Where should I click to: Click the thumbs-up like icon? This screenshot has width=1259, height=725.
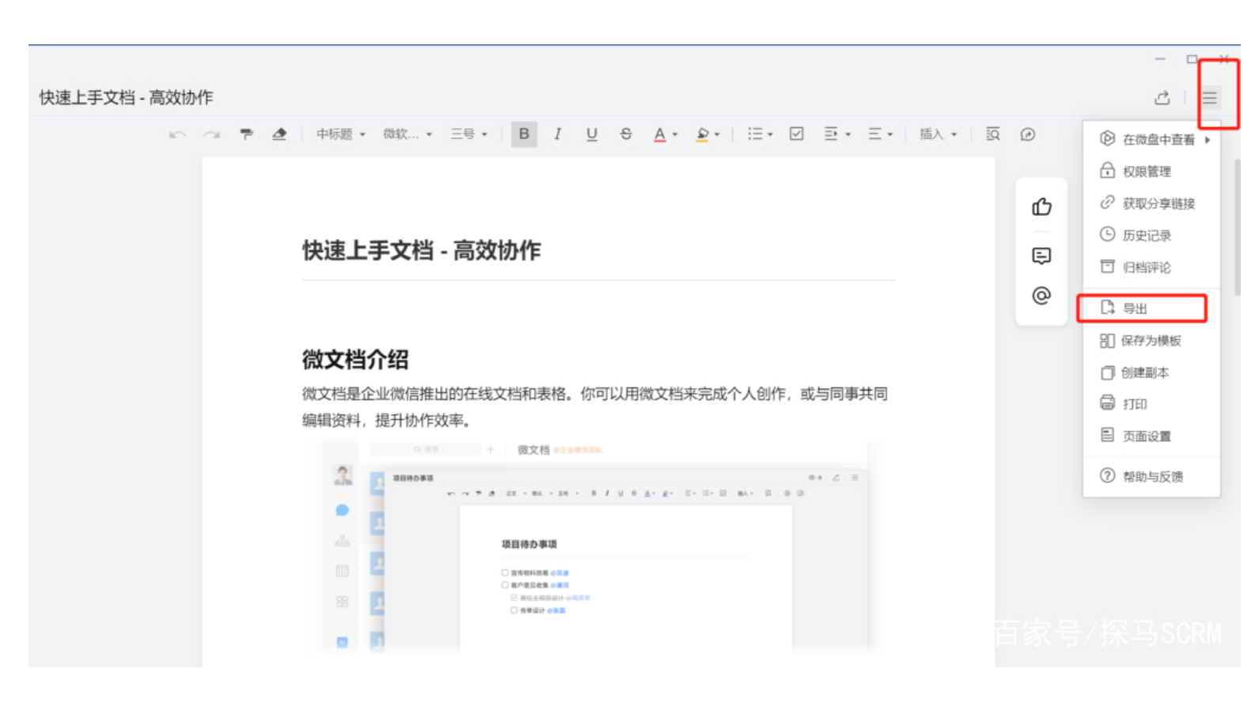pyautogui.click(x=1041, y=207)
